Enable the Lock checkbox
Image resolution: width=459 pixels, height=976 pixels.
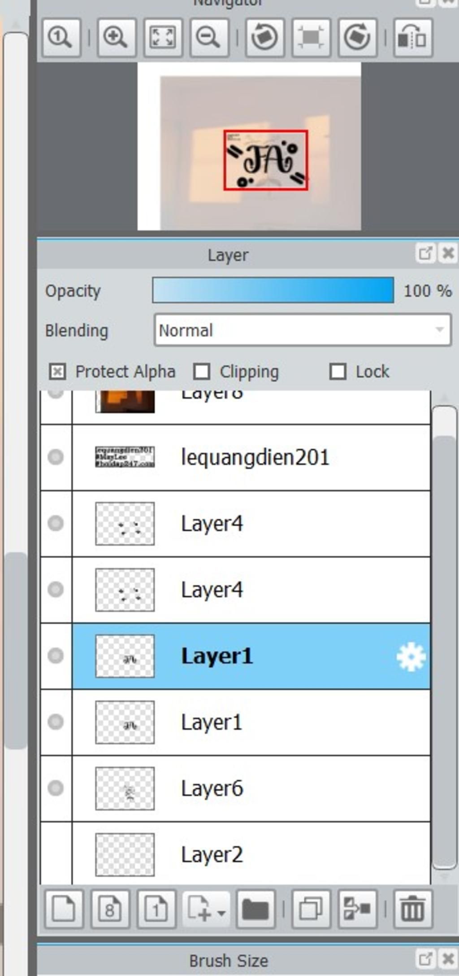coord(338,372)
